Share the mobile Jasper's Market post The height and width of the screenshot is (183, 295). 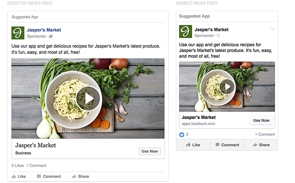coord(261,145)
